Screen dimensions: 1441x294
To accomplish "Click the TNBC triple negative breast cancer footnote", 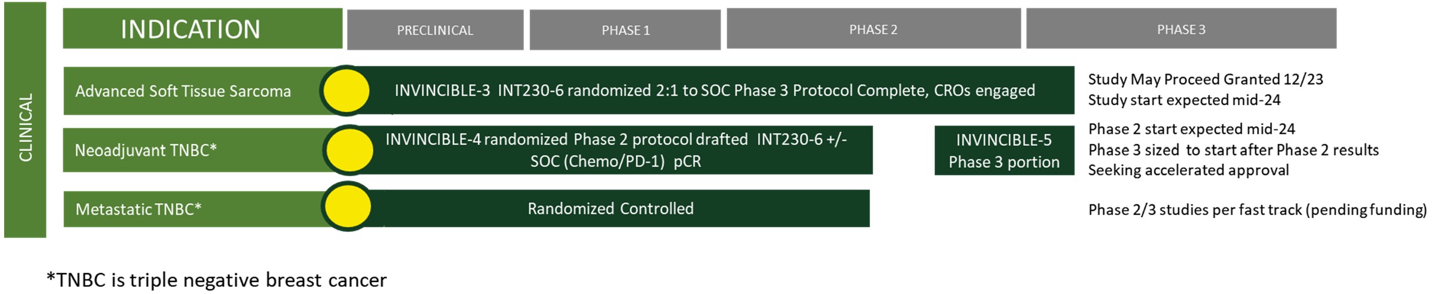I will [x=216, y=280].
